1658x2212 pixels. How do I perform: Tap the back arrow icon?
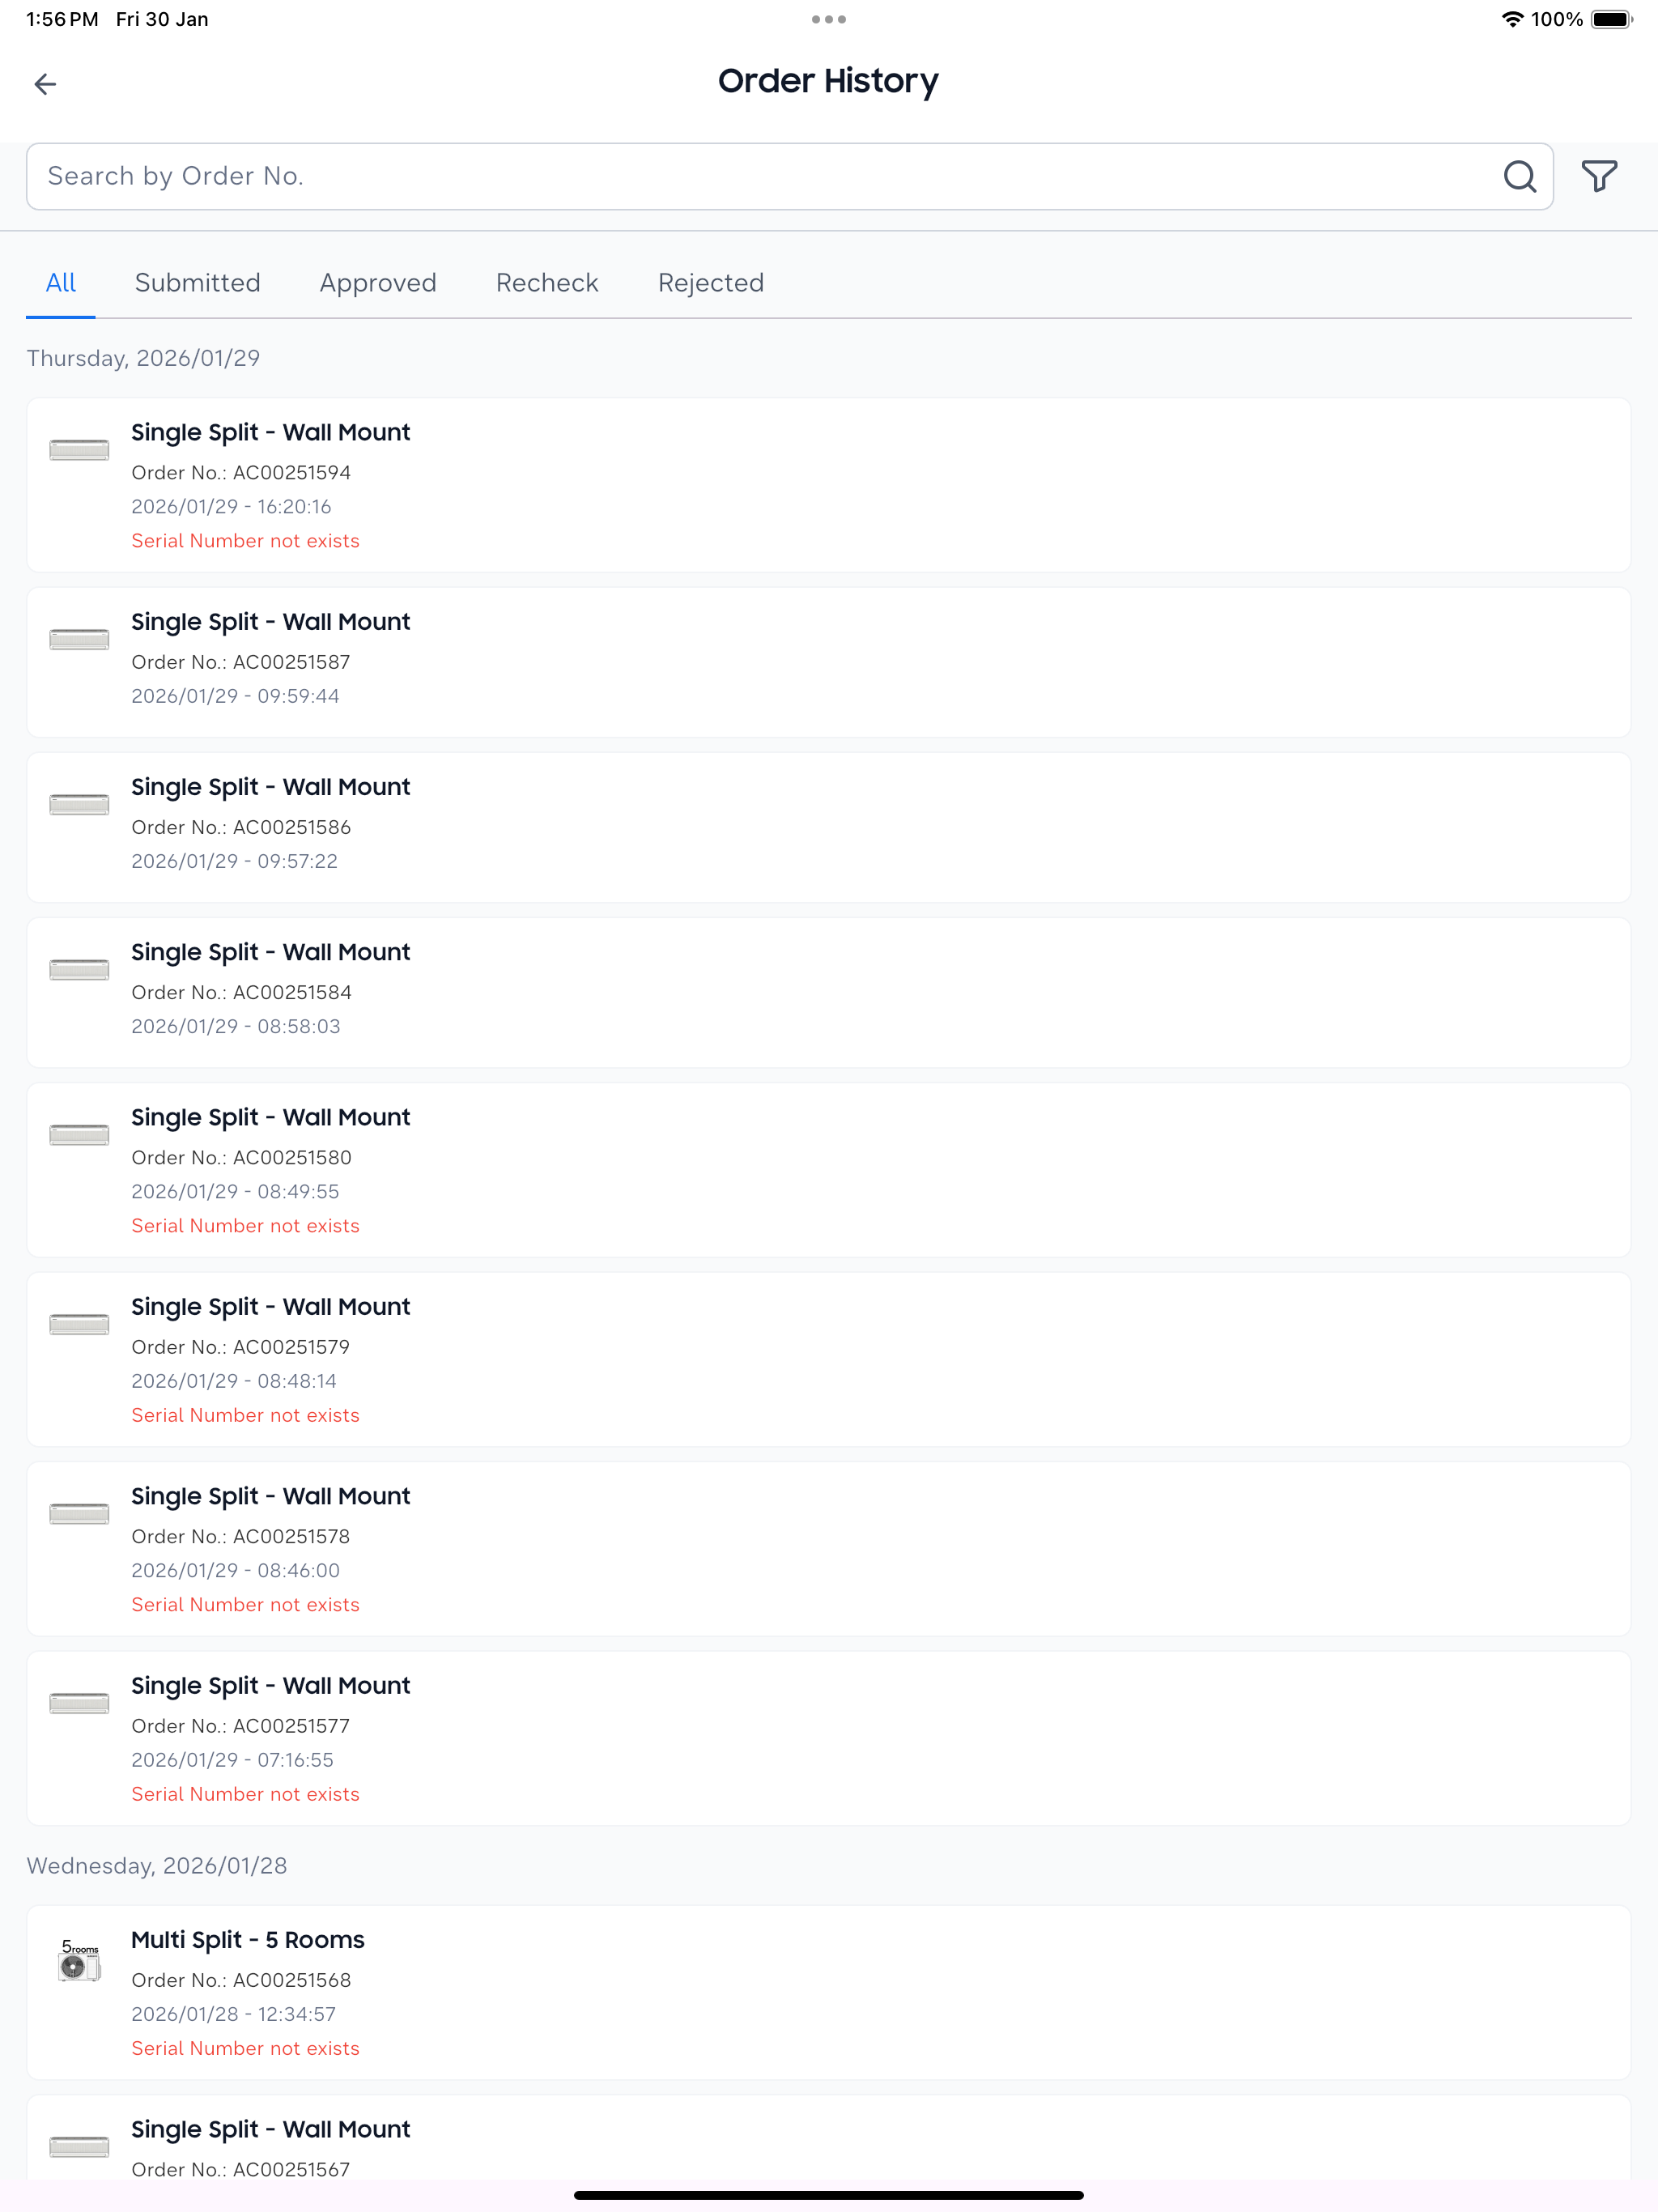point(45,84)
